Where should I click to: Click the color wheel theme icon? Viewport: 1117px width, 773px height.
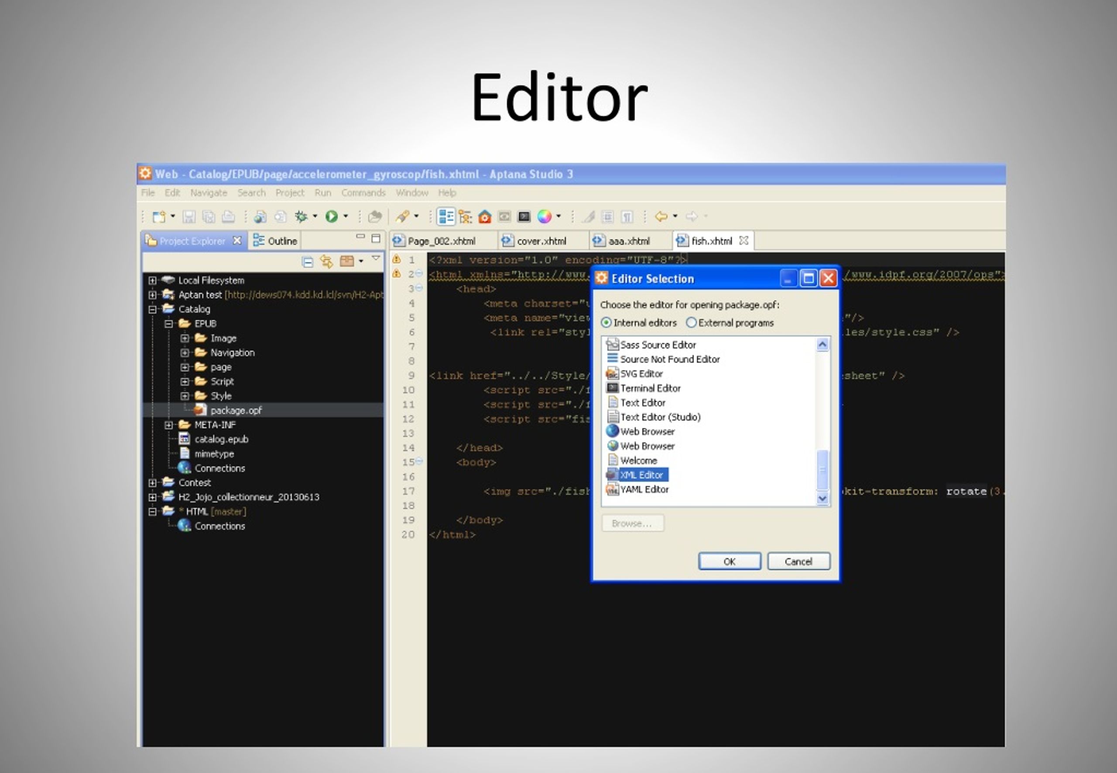pos(544,216)
